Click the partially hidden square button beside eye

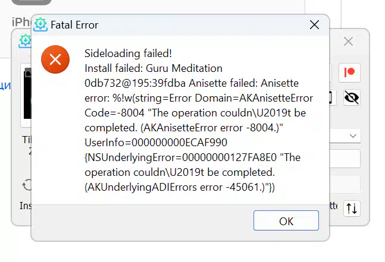point(333,97)
